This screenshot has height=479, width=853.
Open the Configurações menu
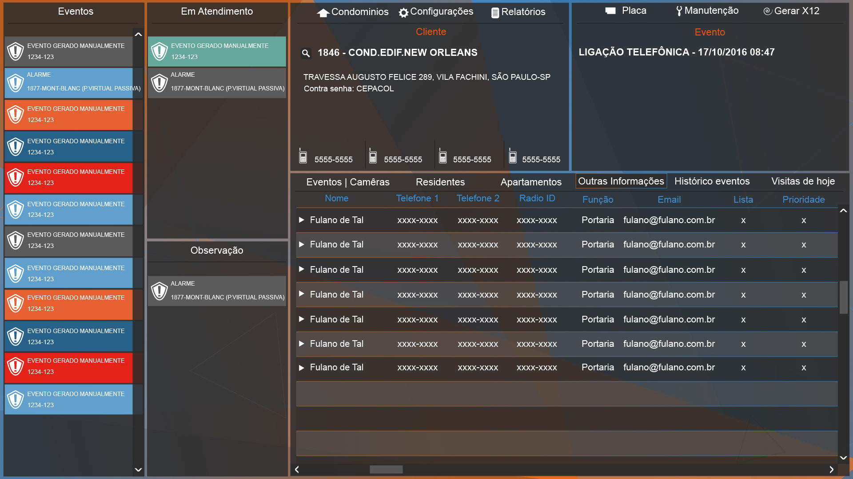[436, 12]
